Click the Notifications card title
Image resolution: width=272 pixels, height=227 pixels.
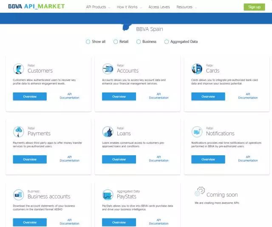click(x=220, y=134)
